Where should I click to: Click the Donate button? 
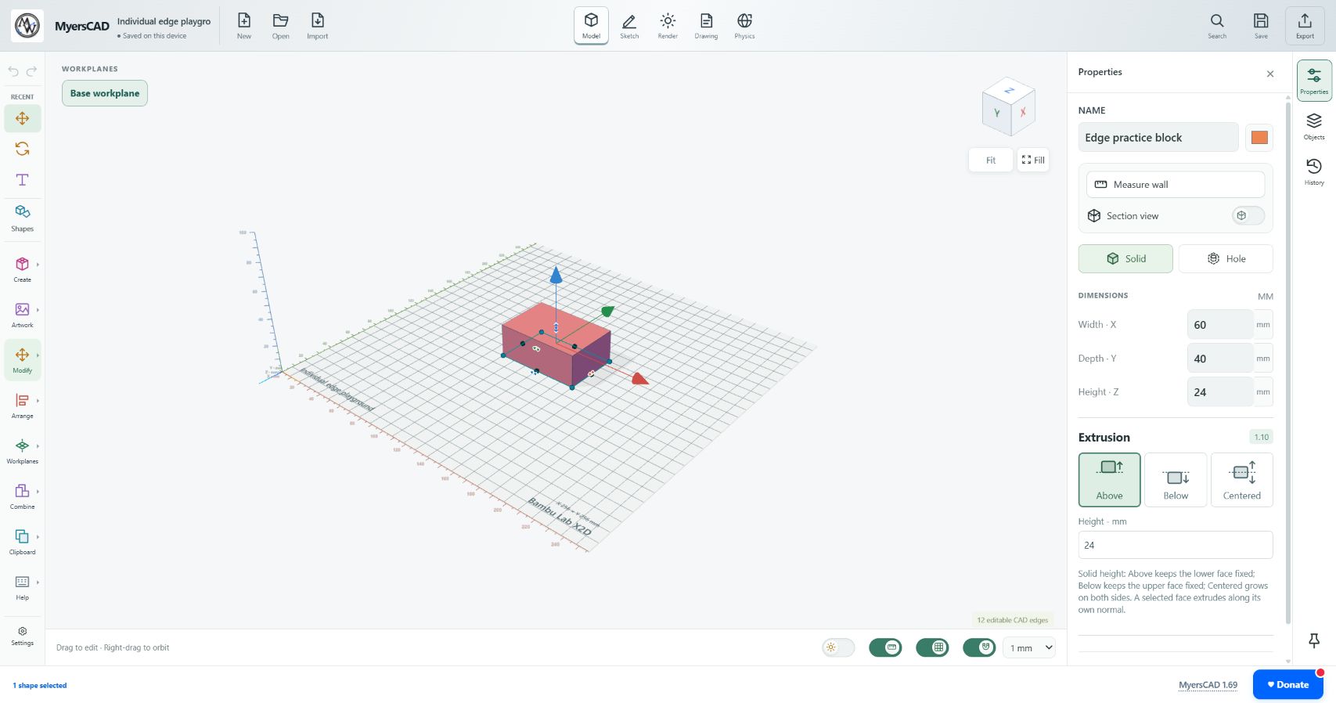click(1288, 684)
